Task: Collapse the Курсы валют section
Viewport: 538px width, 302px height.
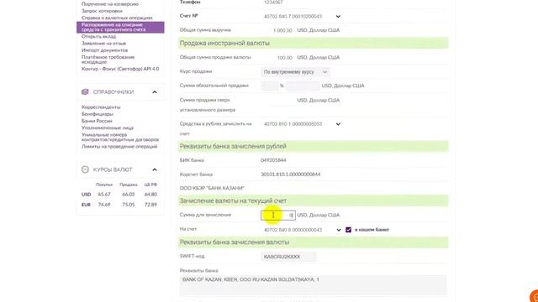Action: [155, 169]
